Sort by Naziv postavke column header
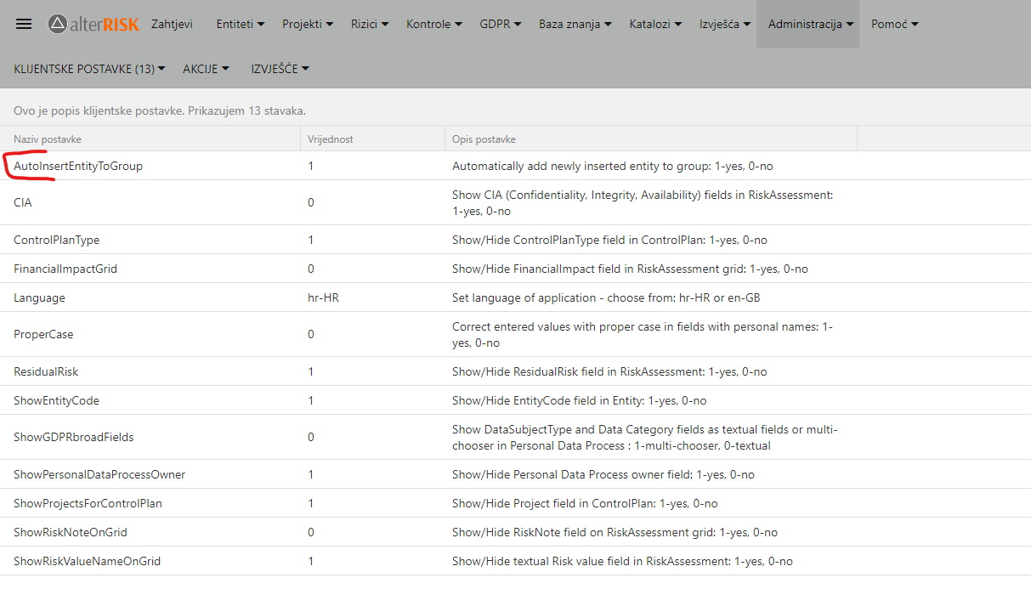The image size is (1031, 606). 48,139
